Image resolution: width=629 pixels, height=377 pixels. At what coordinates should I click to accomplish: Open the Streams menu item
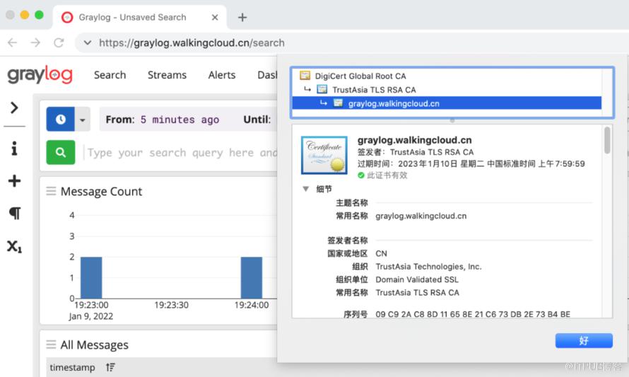tap(167, 75)
